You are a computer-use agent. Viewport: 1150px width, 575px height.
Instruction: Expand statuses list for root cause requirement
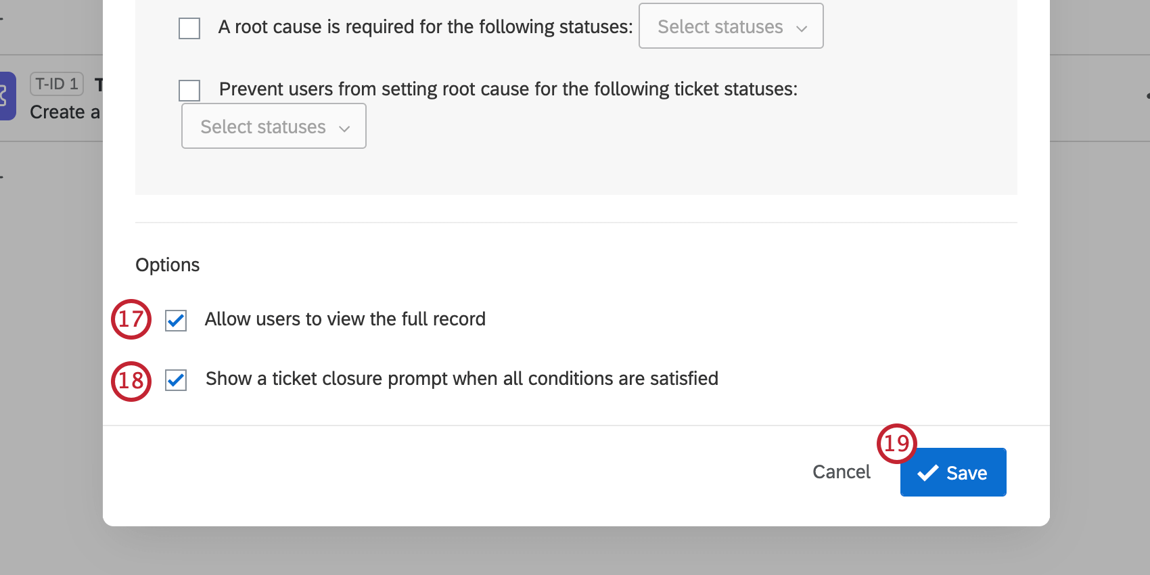tap(731, 26)
